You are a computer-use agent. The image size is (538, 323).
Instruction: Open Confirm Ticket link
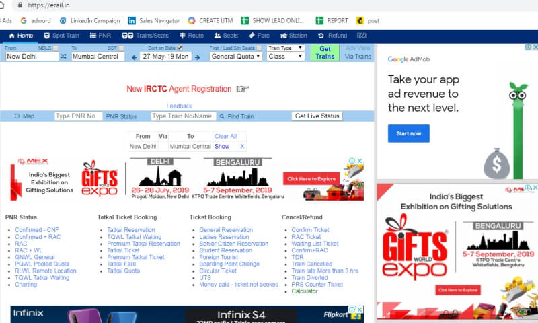pos(310,230)
